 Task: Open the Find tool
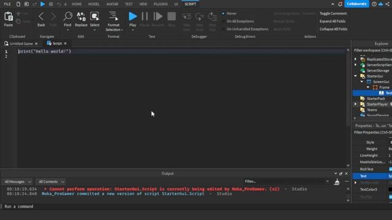coord(67,16)
